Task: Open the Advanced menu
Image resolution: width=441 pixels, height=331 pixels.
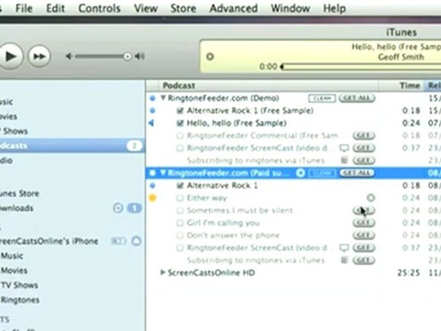Action: (233, 8)
